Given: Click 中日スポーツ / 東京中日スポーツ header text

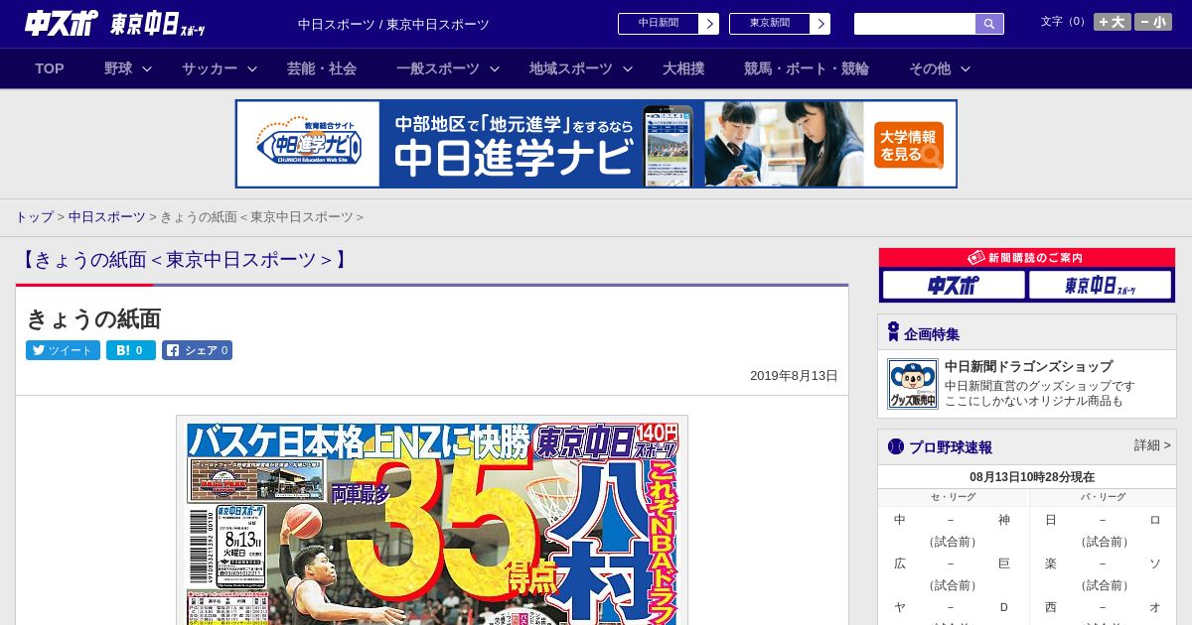Looking at the screenshot, I should coord(393,24).
